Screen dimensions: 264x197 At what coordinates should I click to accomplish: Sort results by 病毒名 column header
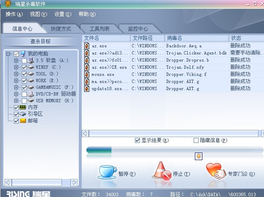pos(197,38)
